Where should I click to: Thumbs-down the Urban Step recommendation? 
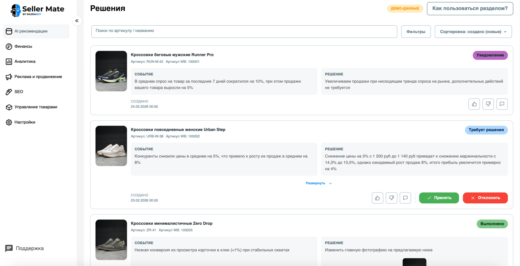pos(391,198)
